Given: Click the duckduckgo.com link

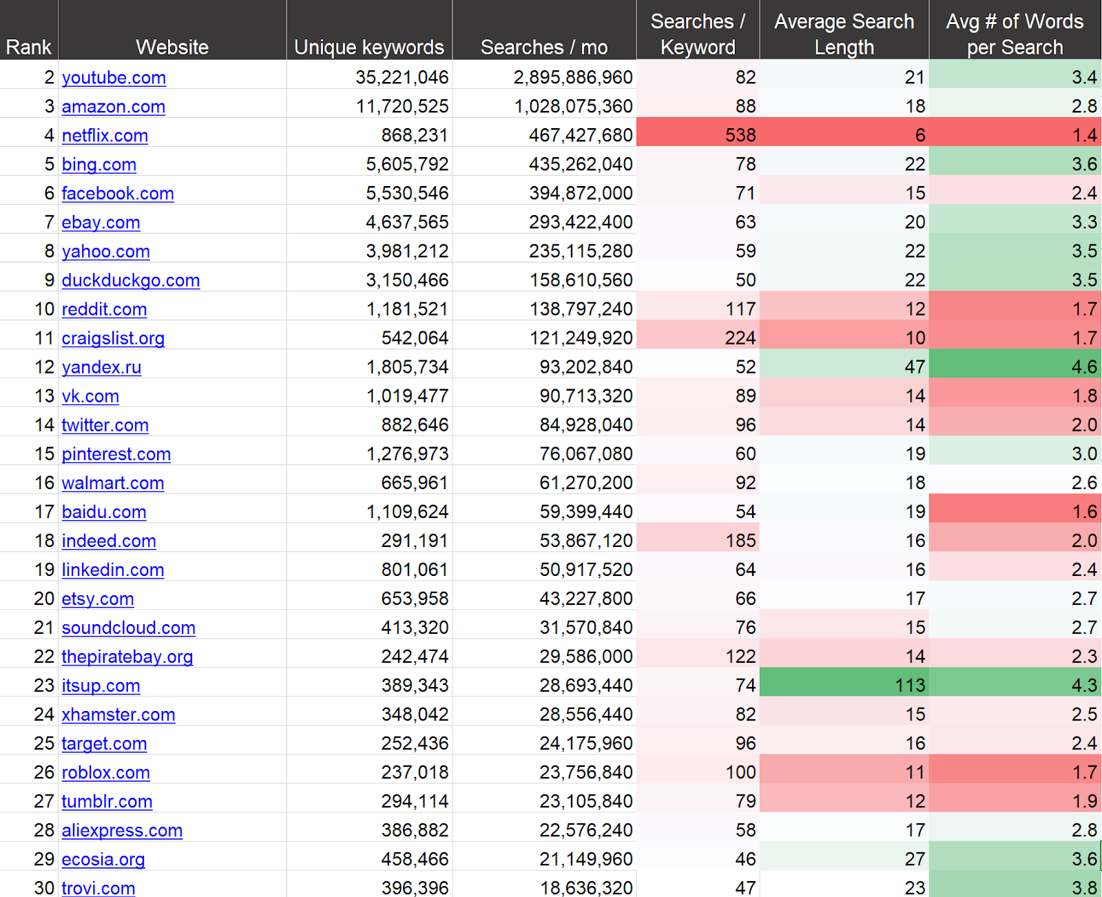Looking at the screenshot, I should (131, 280).
